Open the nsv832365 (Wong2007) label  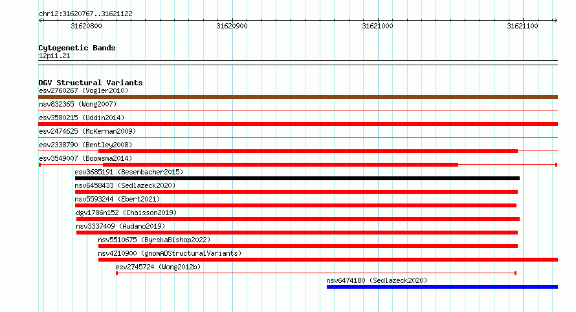click(78, 104)
